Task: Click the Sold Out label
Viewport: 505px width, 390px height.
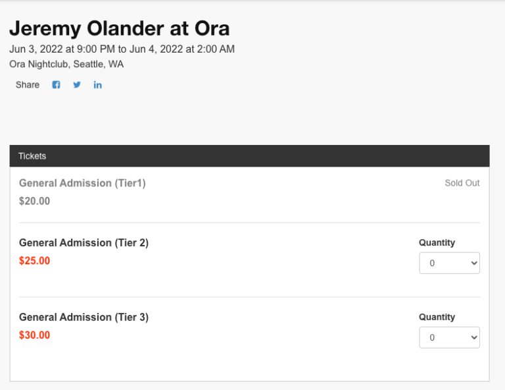Action: 462,183
